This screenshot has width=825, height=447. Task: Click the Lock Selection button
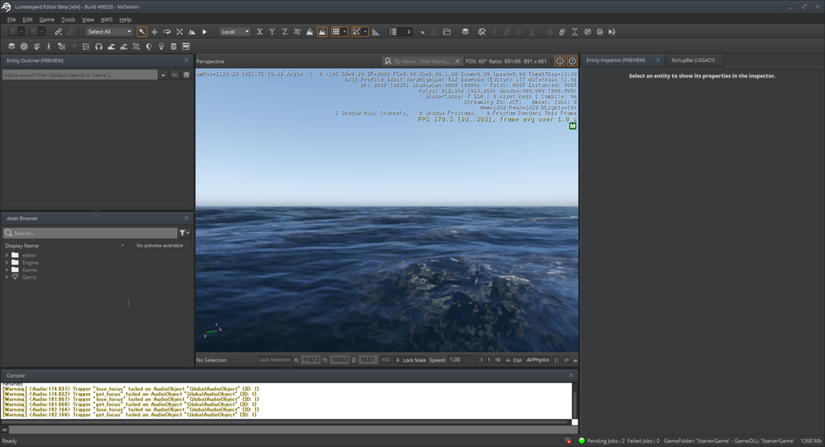click(274, 360)
